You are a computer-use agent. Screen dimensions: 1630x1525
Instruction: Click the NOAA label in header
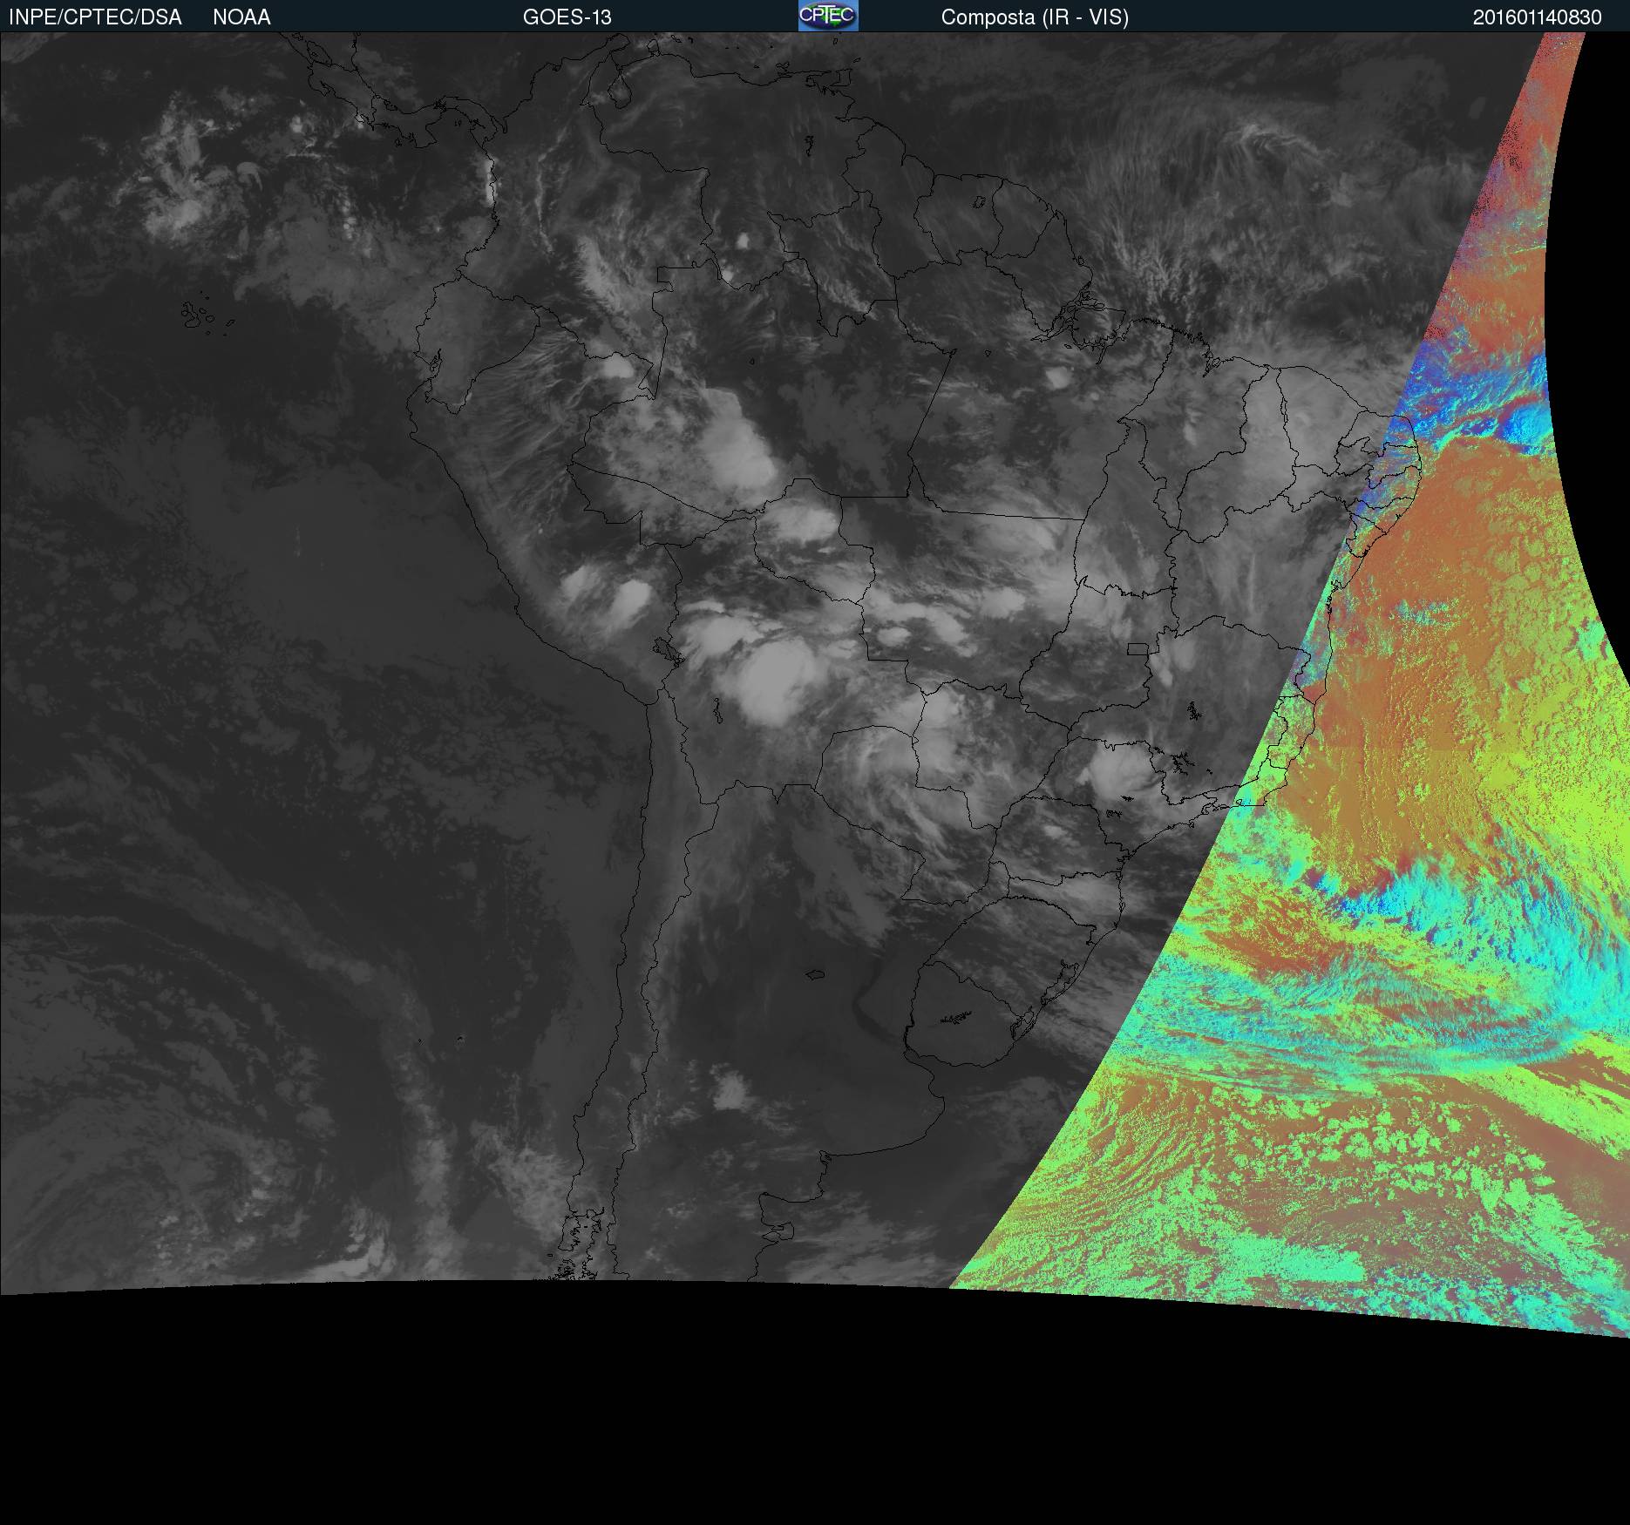[241, 17]
